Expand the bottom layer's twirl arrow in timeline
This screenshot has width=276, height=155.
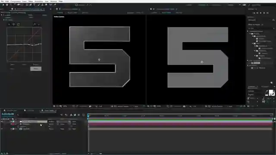tap(11, 129)
